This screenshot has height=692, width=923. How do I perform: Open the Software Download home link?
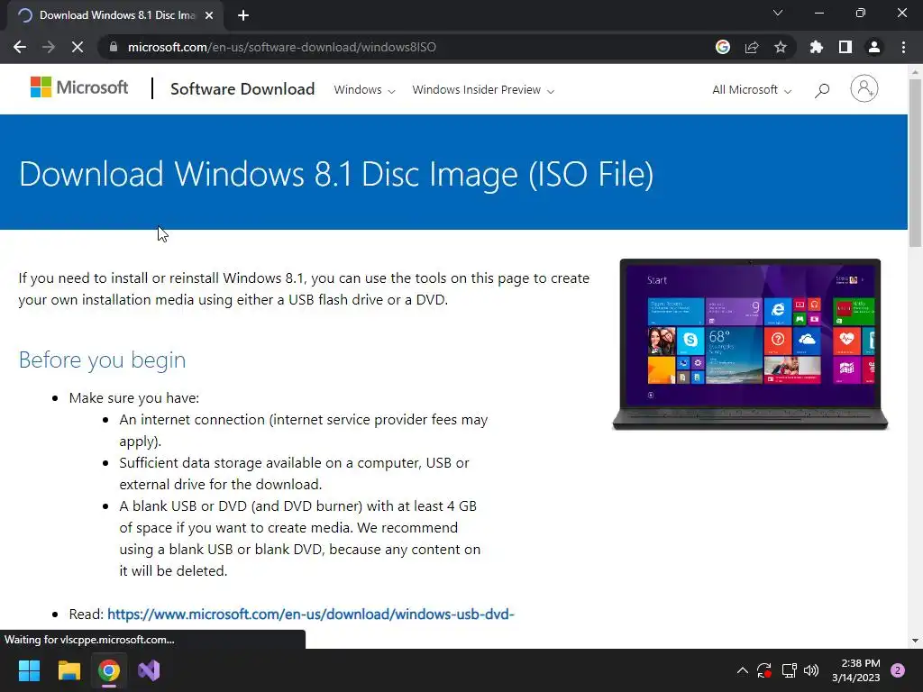point(242,89)
